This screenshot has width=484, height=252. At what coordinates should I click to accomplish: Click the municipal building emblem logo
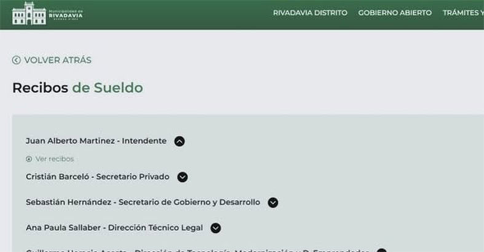pos(29,13)
